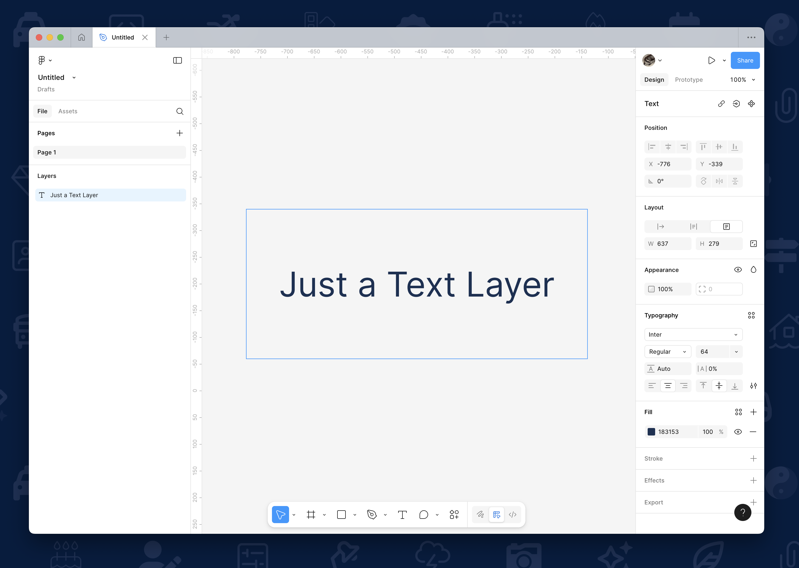Select the Frame tool
799x568 pixels.
pos(311,515)
